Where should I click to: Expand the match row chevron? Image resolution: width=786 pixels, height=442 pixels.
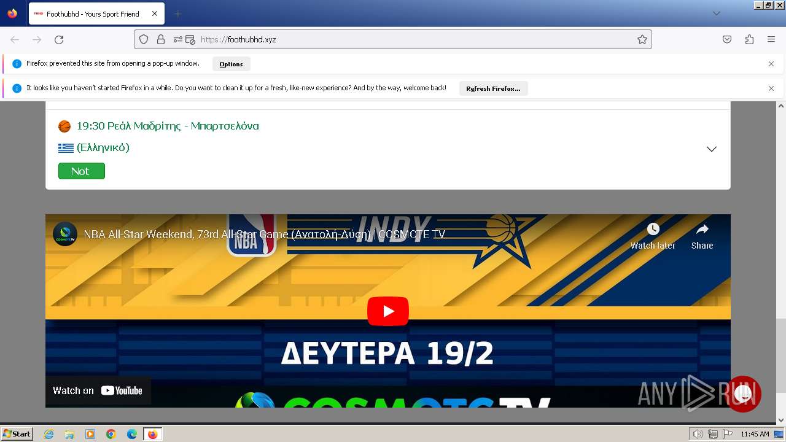coord(712,149)
